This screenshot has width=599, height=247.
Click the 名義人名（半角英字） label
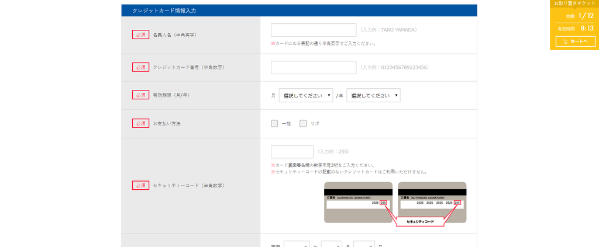coord(174,34)
